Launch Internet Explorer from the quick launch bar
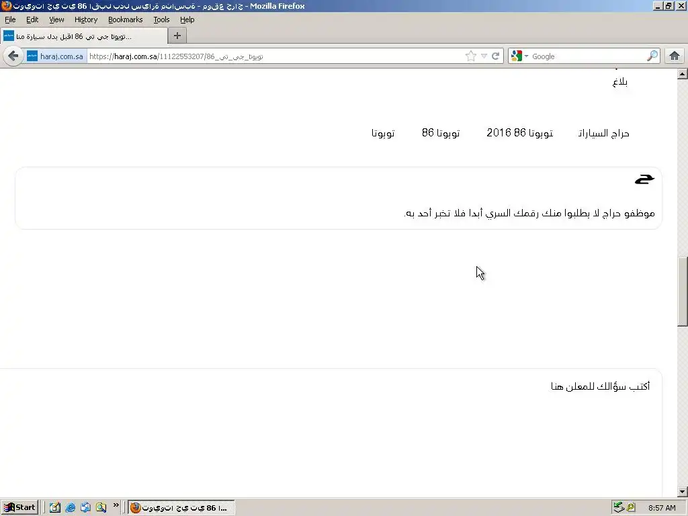 click(70, 508)
